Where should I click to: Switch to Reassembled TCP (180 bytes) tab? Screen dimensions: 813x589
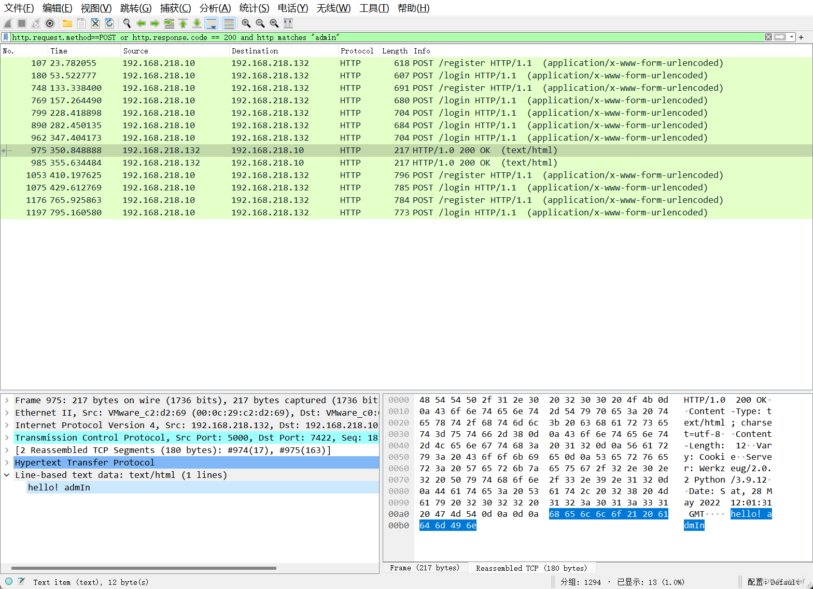click(531, 568)
